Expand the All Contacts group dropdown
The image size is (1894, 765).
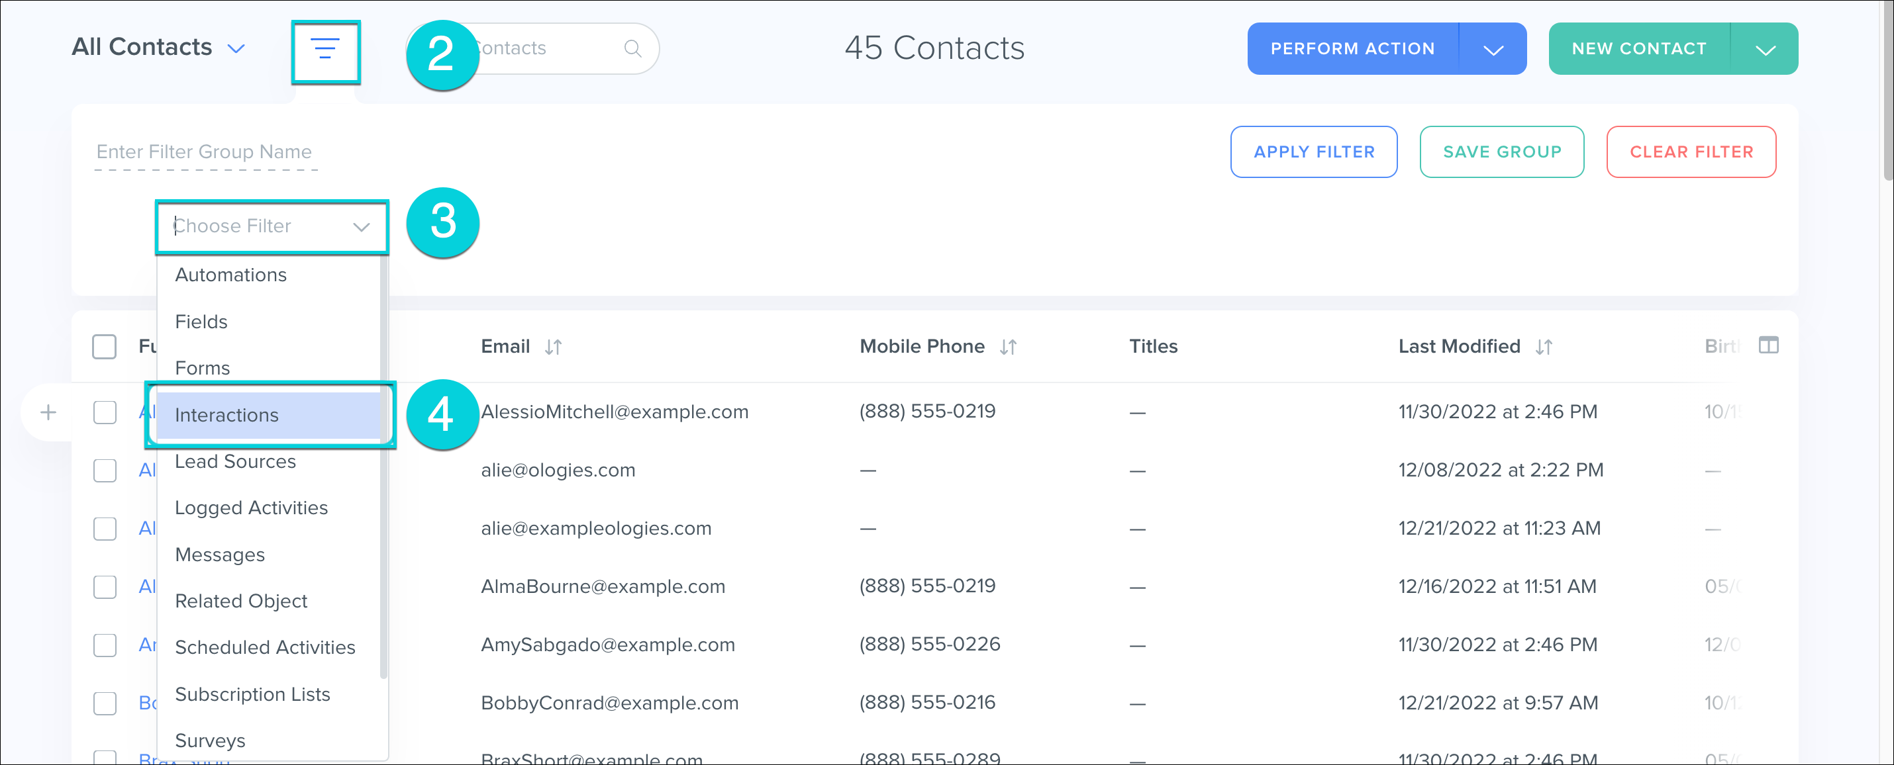(235, 48)
